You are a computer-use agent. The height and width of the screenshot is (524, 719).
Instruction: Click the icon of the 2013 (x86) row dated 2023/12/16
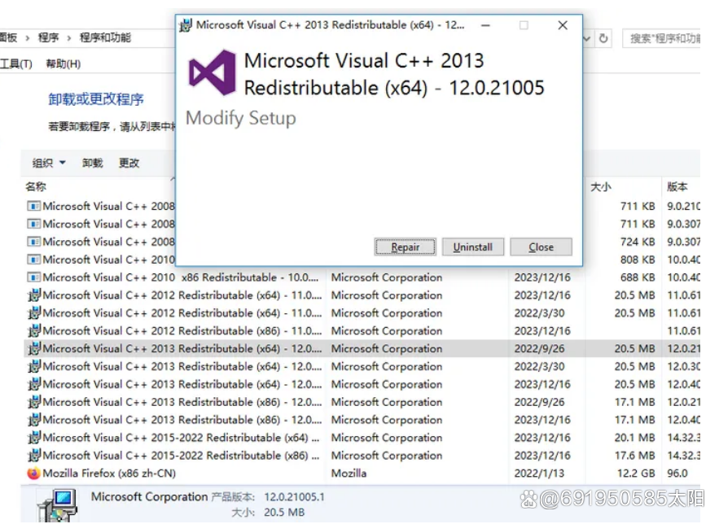pos(34,420)
